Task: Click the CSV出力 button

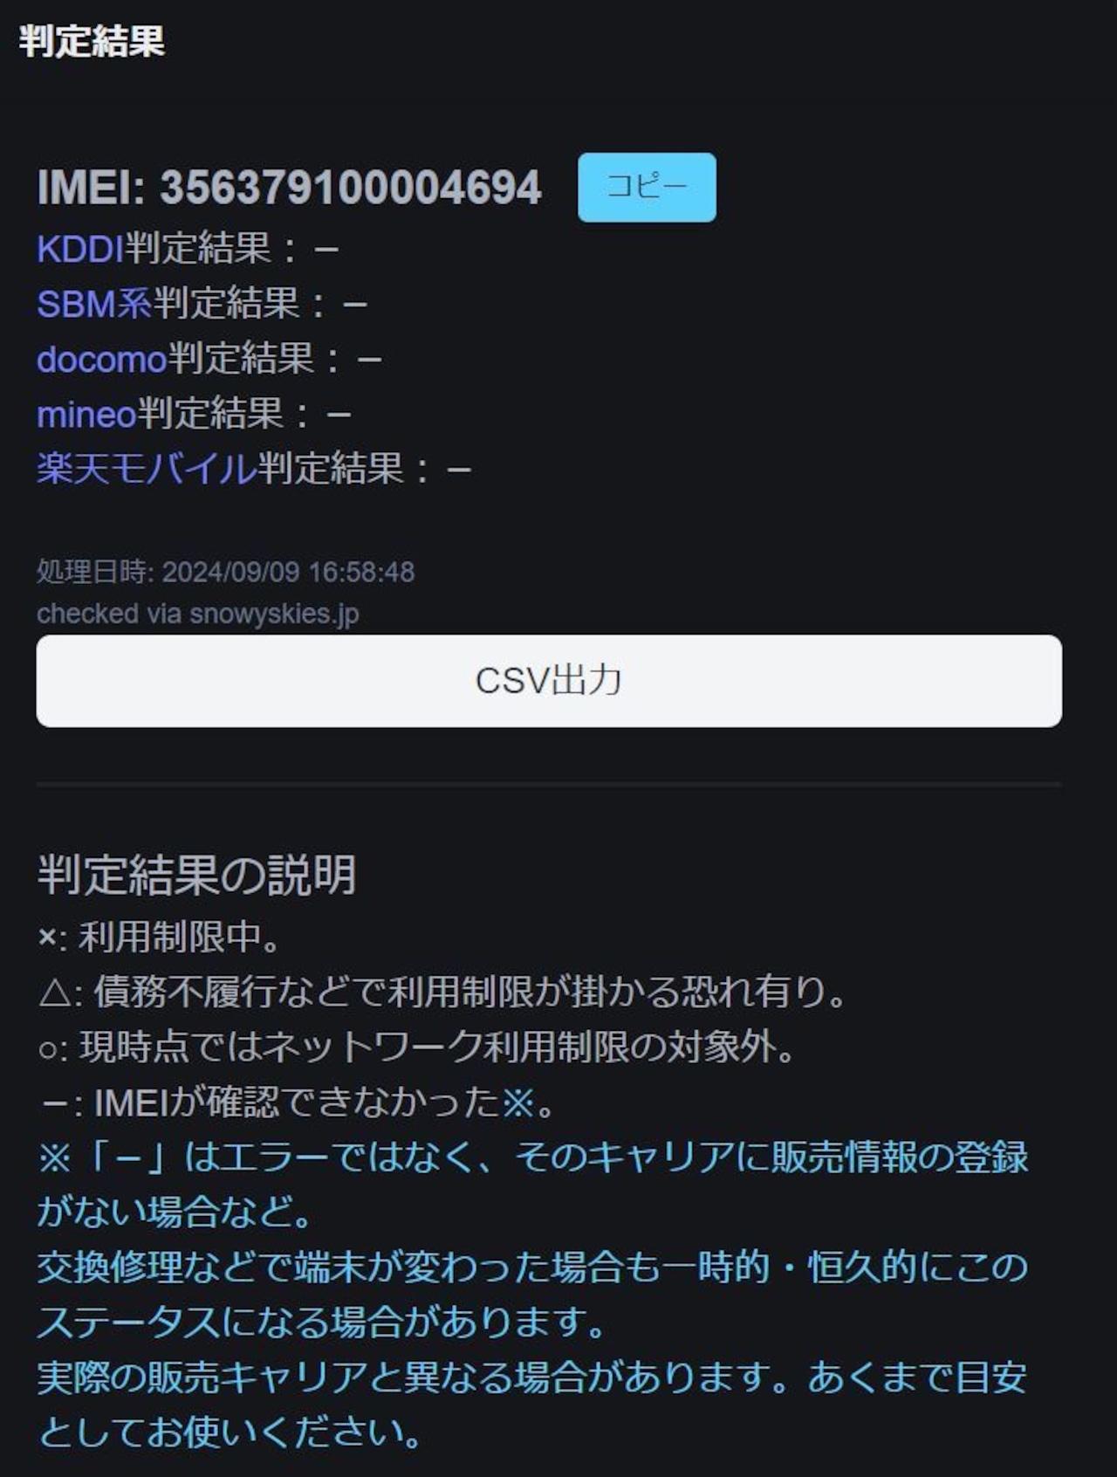Action: coord(549,681)
